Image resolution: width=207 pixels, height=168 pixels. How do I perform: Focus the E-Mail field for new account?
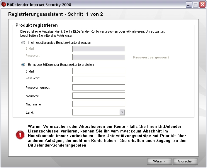click(x=99, y=71)
